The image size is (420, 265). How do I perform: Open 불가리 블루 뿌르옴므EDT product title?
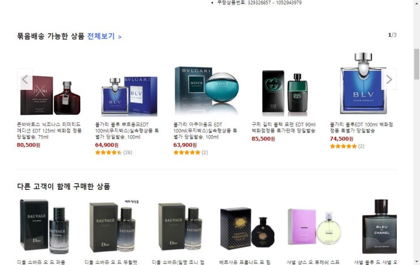coord(127,131)
